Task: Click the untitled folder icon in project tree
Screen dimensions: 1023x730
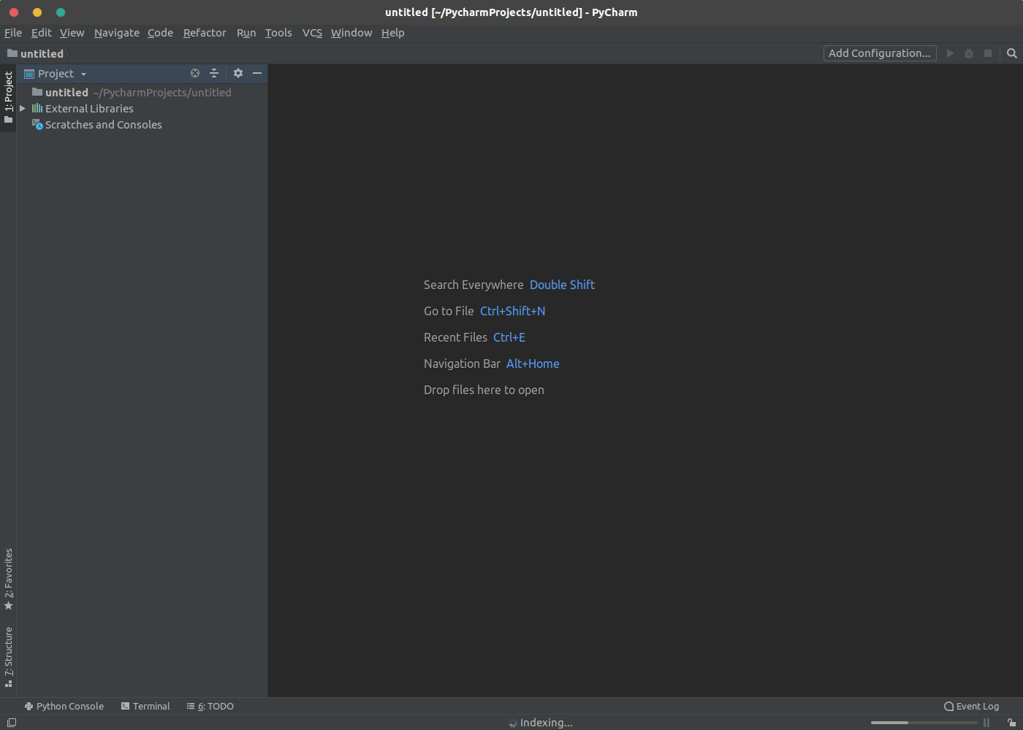Action: point(37,92)
